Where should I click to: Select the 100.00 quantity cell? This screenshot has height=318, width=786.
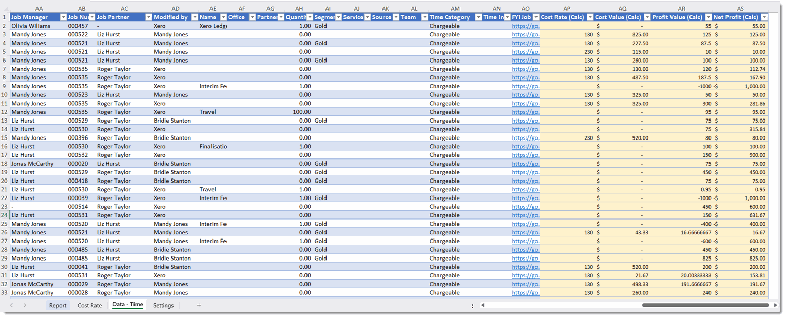(299, 112)
